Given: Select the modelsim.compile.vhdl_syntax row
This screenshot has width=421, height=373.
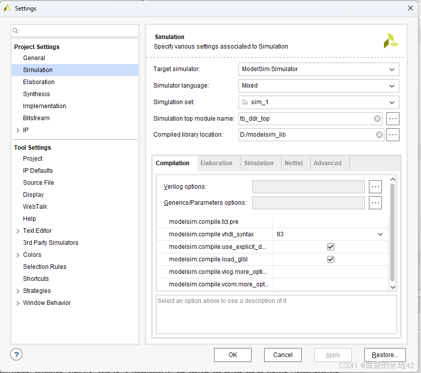Looking at the screenshot, I should coord(273,234).
